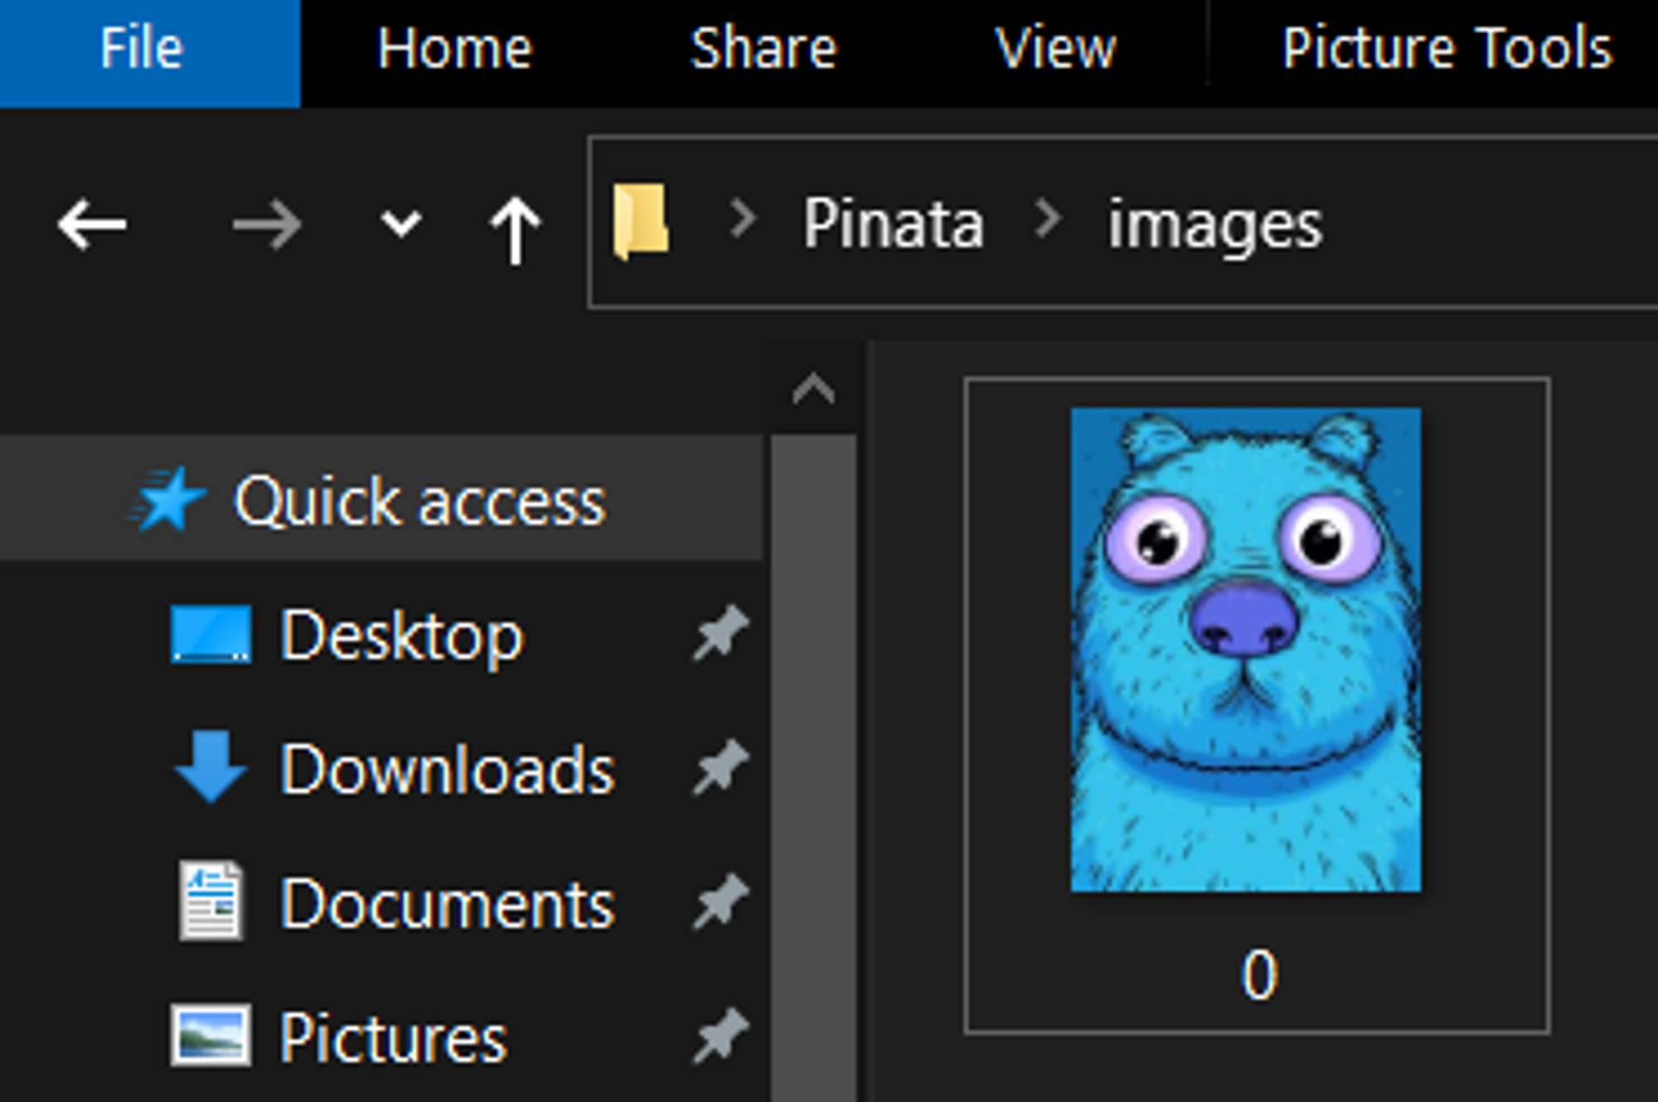
Task: Expand the chevron before Pinata in path
Action: click(743, 220)
